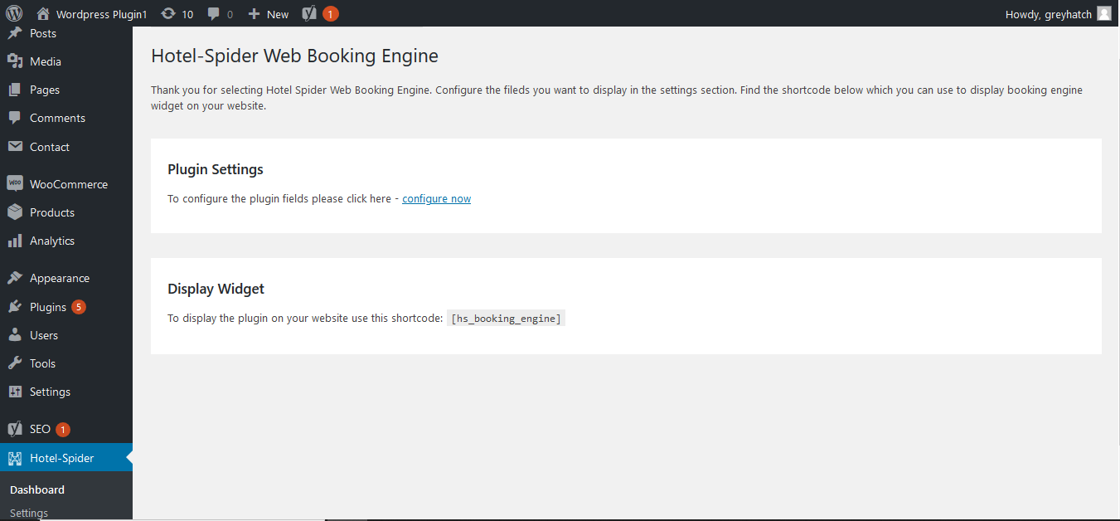This screenshot has width=1120, height=521.
Task: Open the 'Howdy, greyhatch' account menu
Action: 1058,13
